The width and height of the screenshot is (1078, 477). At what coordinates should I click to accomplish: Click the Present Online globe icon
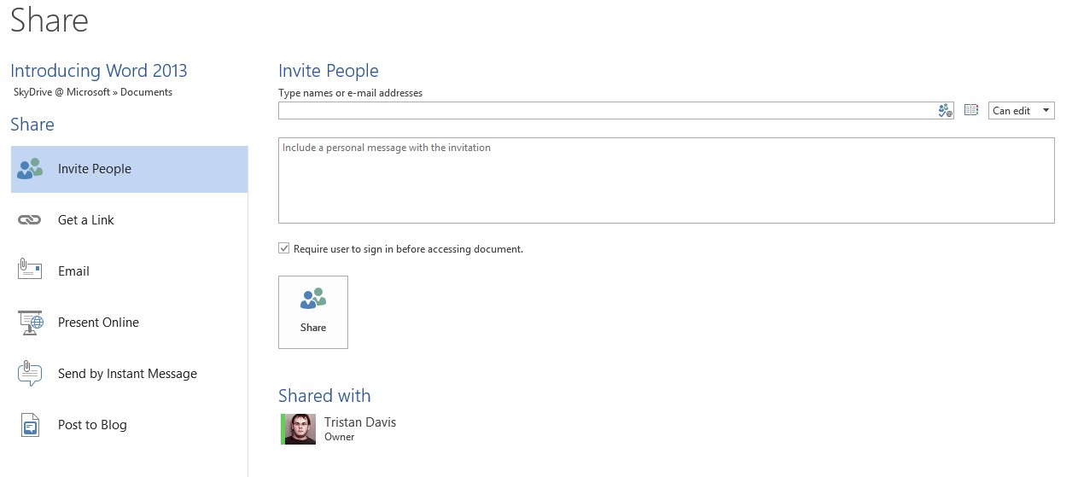(x=31, y=323)
